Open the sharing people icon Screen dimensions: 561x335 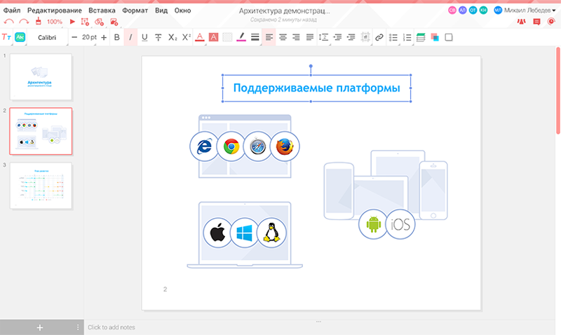tap(521, 22)
